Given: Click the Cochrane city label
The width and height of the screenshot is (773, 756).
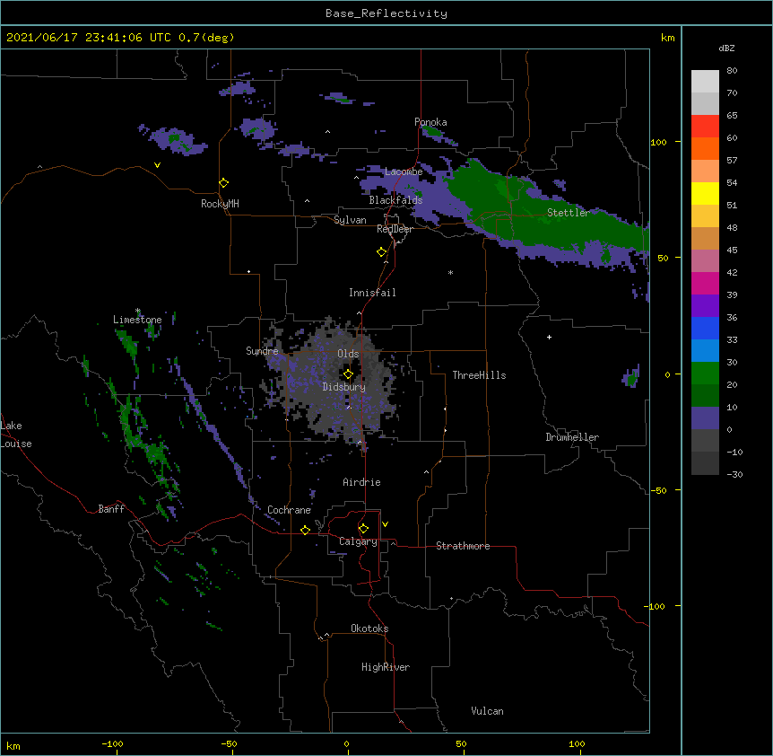Looking at the screenshot, I should 290,510.
